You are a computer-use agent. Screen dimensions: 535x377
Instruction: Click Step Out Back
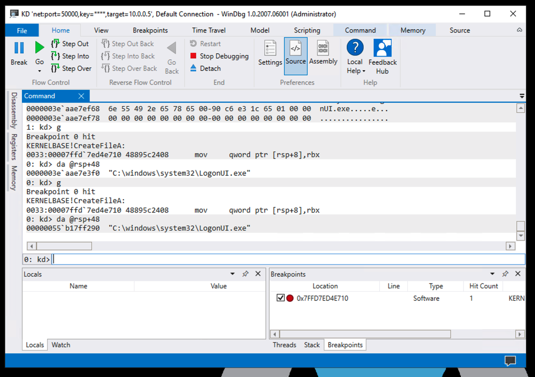pos(128,44)
